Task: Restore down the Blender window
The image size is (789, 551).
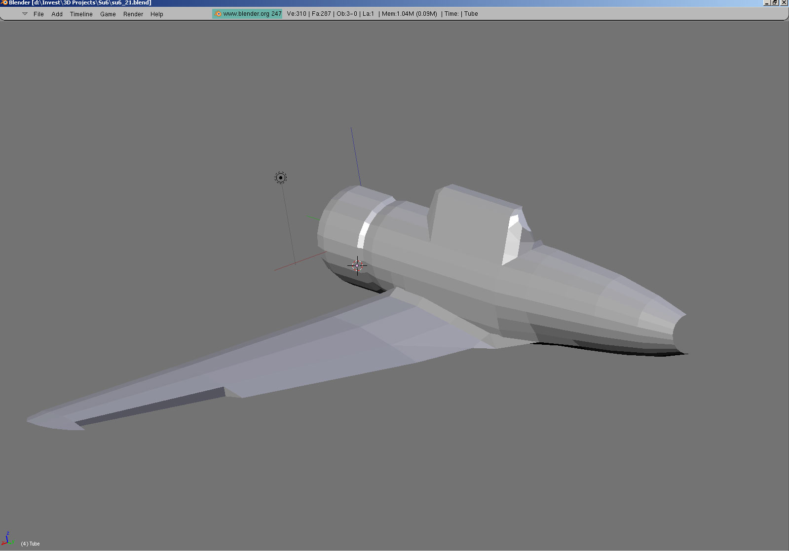Action: [775, 3]
